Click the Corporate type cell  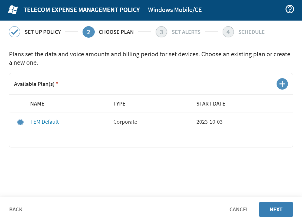pos(125,122)
